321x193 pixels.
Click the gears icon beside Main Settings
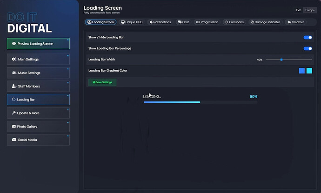[14, 59]
